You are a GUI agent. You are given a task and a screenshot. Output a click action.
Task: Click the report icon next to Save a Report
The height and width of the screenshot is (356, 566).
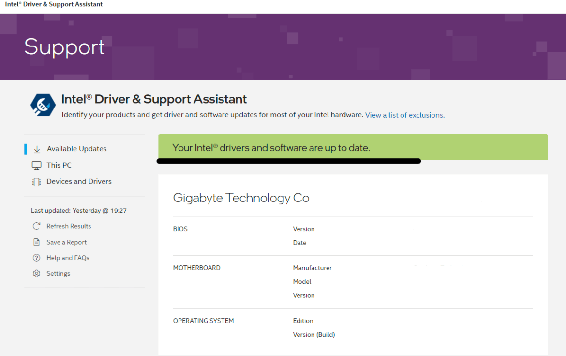(36, 242)
